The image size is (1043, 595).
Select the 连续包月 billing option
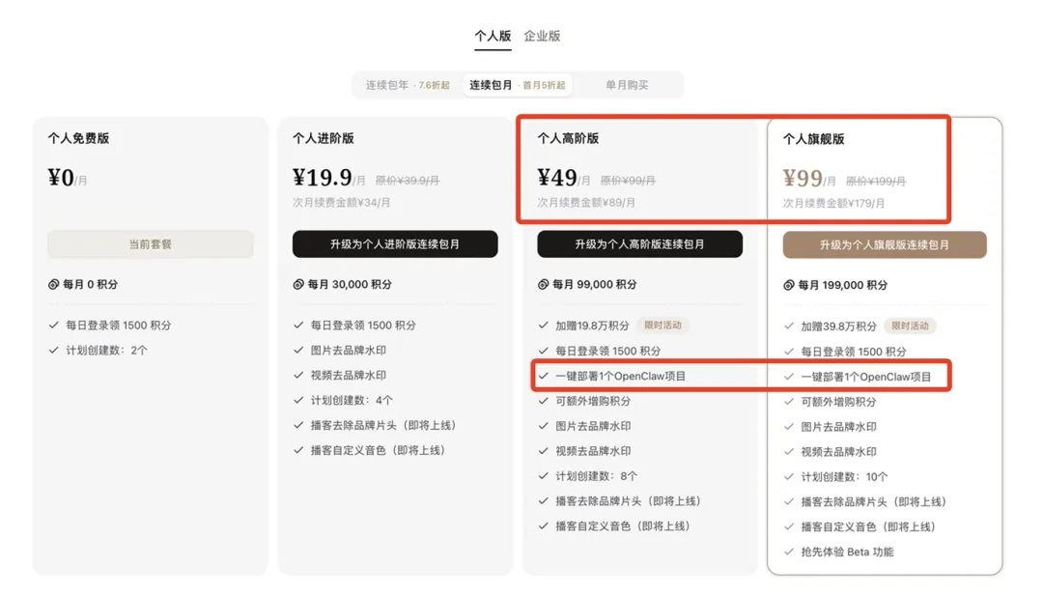click(x=518, y=85)
